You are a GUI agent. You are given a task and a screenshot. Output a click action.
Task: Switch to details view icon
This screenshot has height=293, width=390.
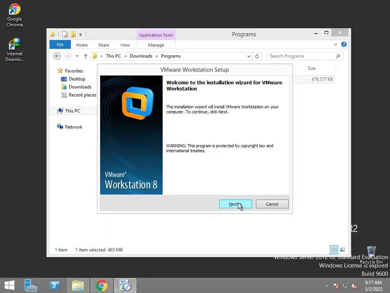tap(334, 250)
